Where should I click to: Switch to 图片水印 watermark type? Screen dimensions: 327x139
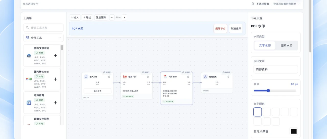pos(286,45)
